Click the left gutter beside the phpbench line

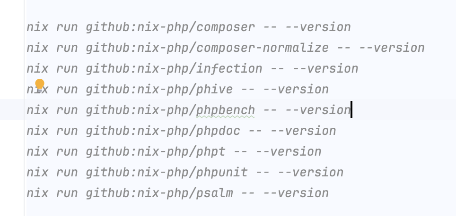(12, 109)
